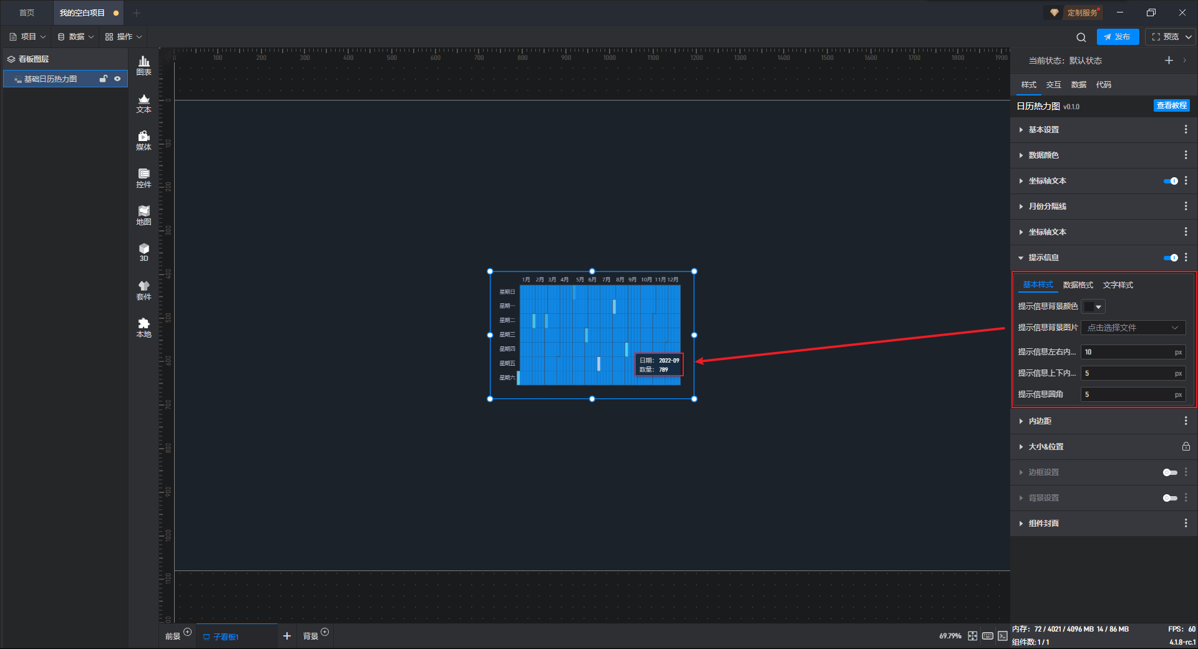Open the 地图 component category

144,215
